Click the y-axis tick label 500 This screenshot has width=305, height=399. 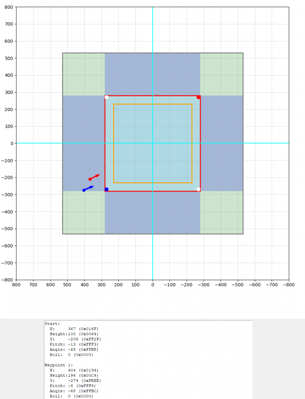[8, 58]
